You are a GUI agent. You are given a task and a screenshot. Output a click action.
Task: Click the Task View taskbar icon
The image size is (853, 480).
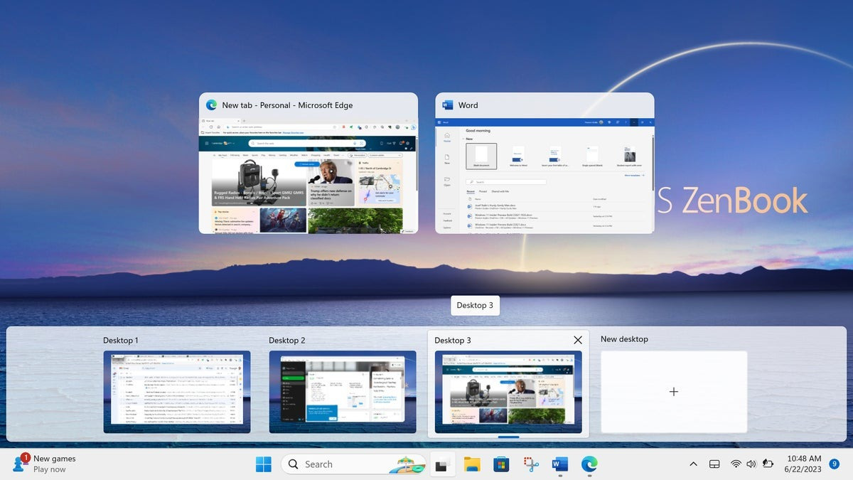[x=441, y=465]
